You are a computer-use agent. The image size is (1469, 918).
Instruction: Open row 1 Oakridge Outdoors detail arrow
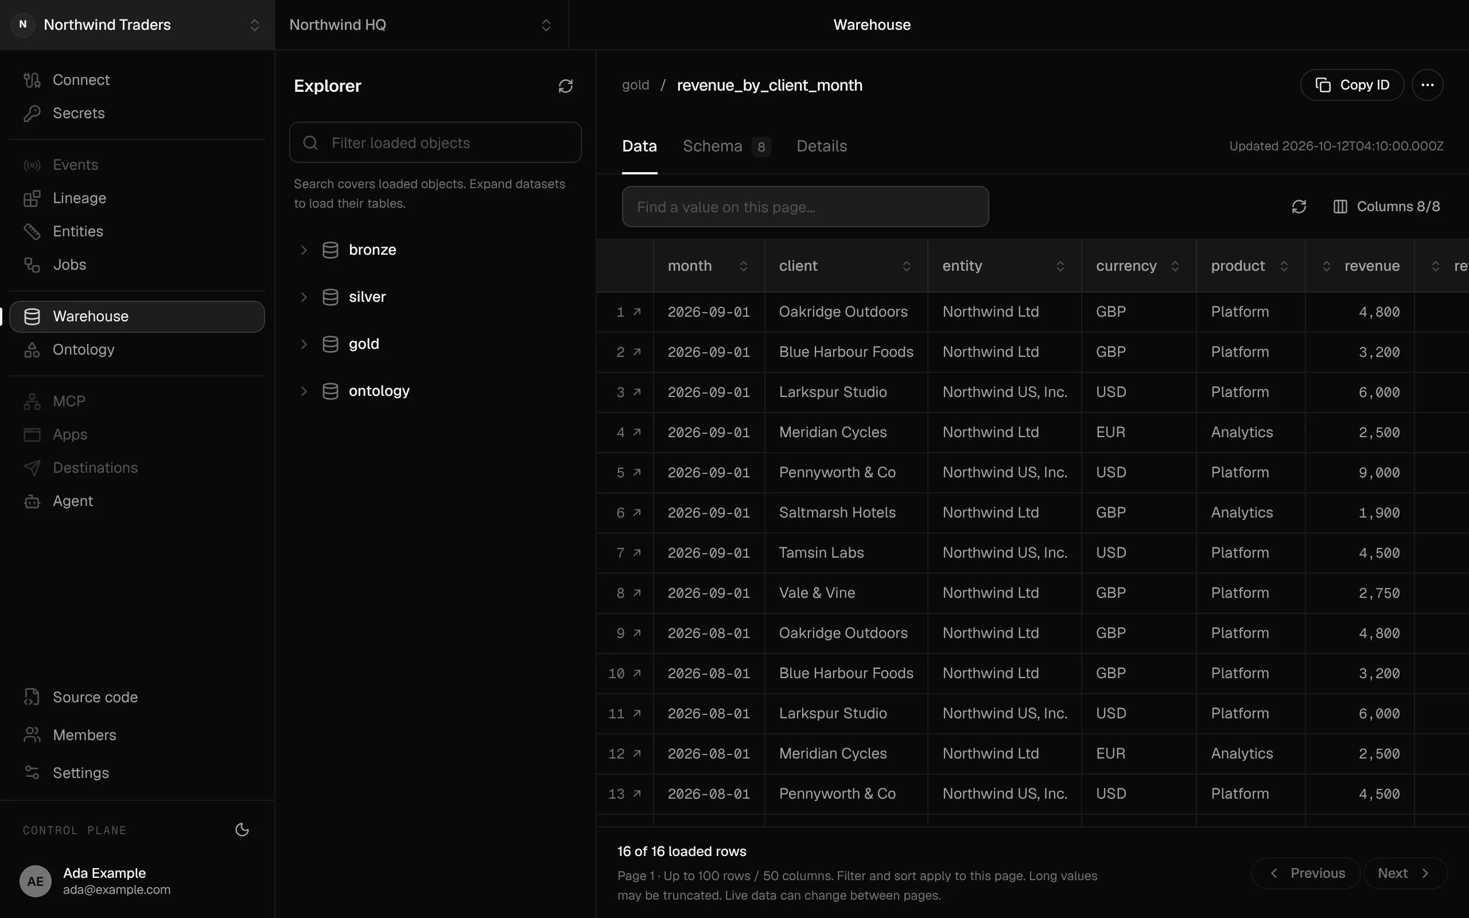[x=637, y=312]
